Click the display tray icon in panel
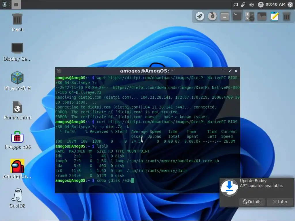The image size is (295, 221). 236,5
